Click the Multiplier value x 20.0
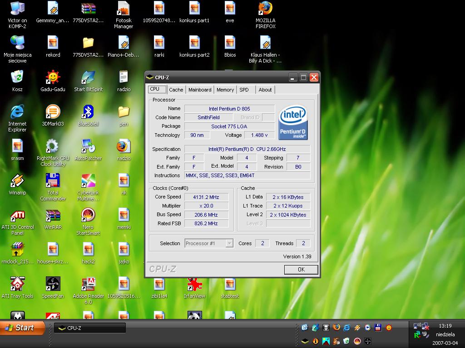Screen dimensions: 465x348 206,206
